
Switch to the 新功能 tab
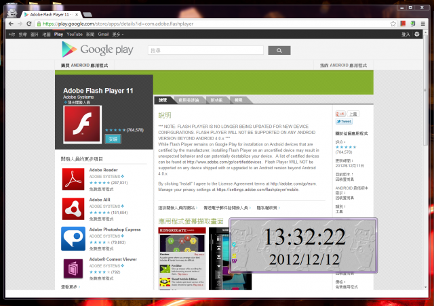[216, 100]
